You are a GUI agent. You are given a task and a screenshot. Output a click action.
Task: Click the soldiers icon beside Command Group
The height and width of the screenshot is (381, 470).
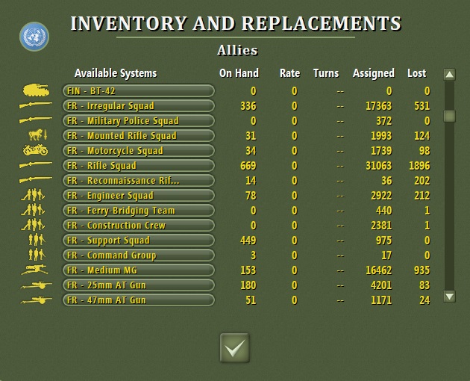tap(37, 255)
